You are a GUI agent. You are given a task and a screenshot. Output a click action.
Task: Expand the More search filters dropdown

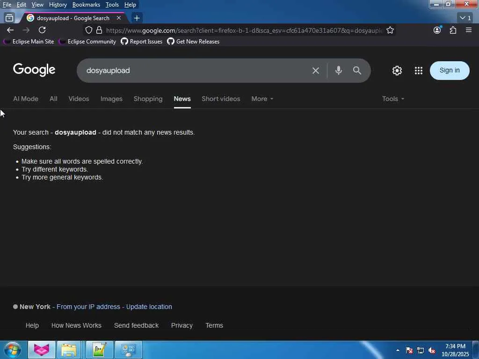(x=262, y=99)
